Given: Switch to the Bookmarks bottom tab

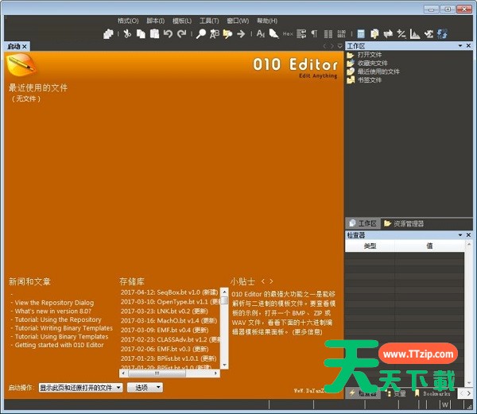Looking at the screenshot, I should pyautogui.click(x=432, y=393).
